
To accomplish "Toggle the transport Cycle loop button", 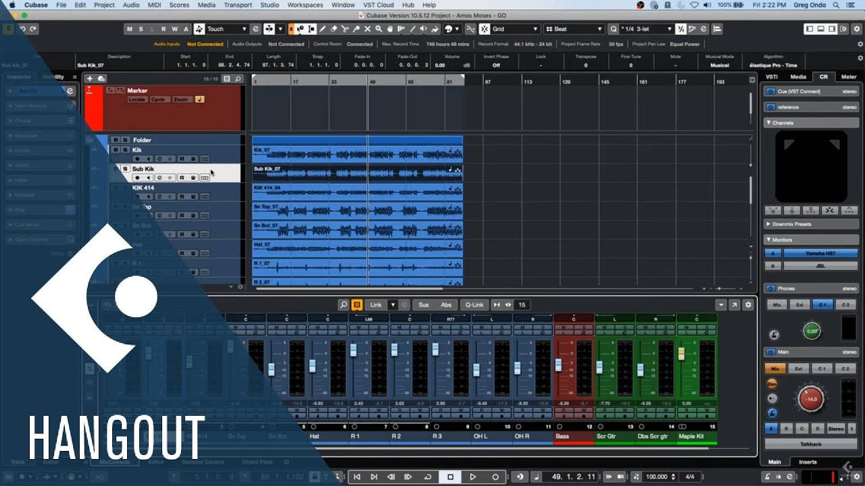I will pyautogui.click(x=427, y=477).
